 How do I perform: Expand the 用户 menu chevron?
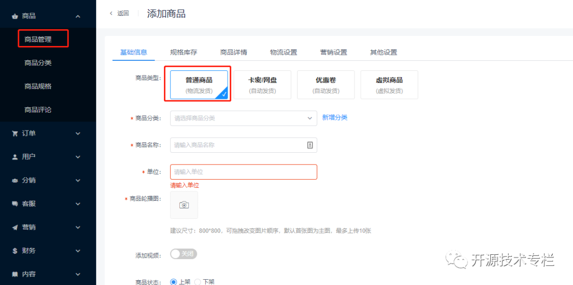[77, 157]
